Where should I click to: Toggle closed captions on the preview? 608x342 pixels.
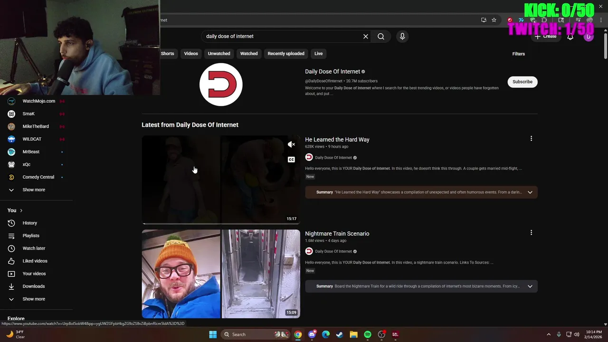coord(291,160)
